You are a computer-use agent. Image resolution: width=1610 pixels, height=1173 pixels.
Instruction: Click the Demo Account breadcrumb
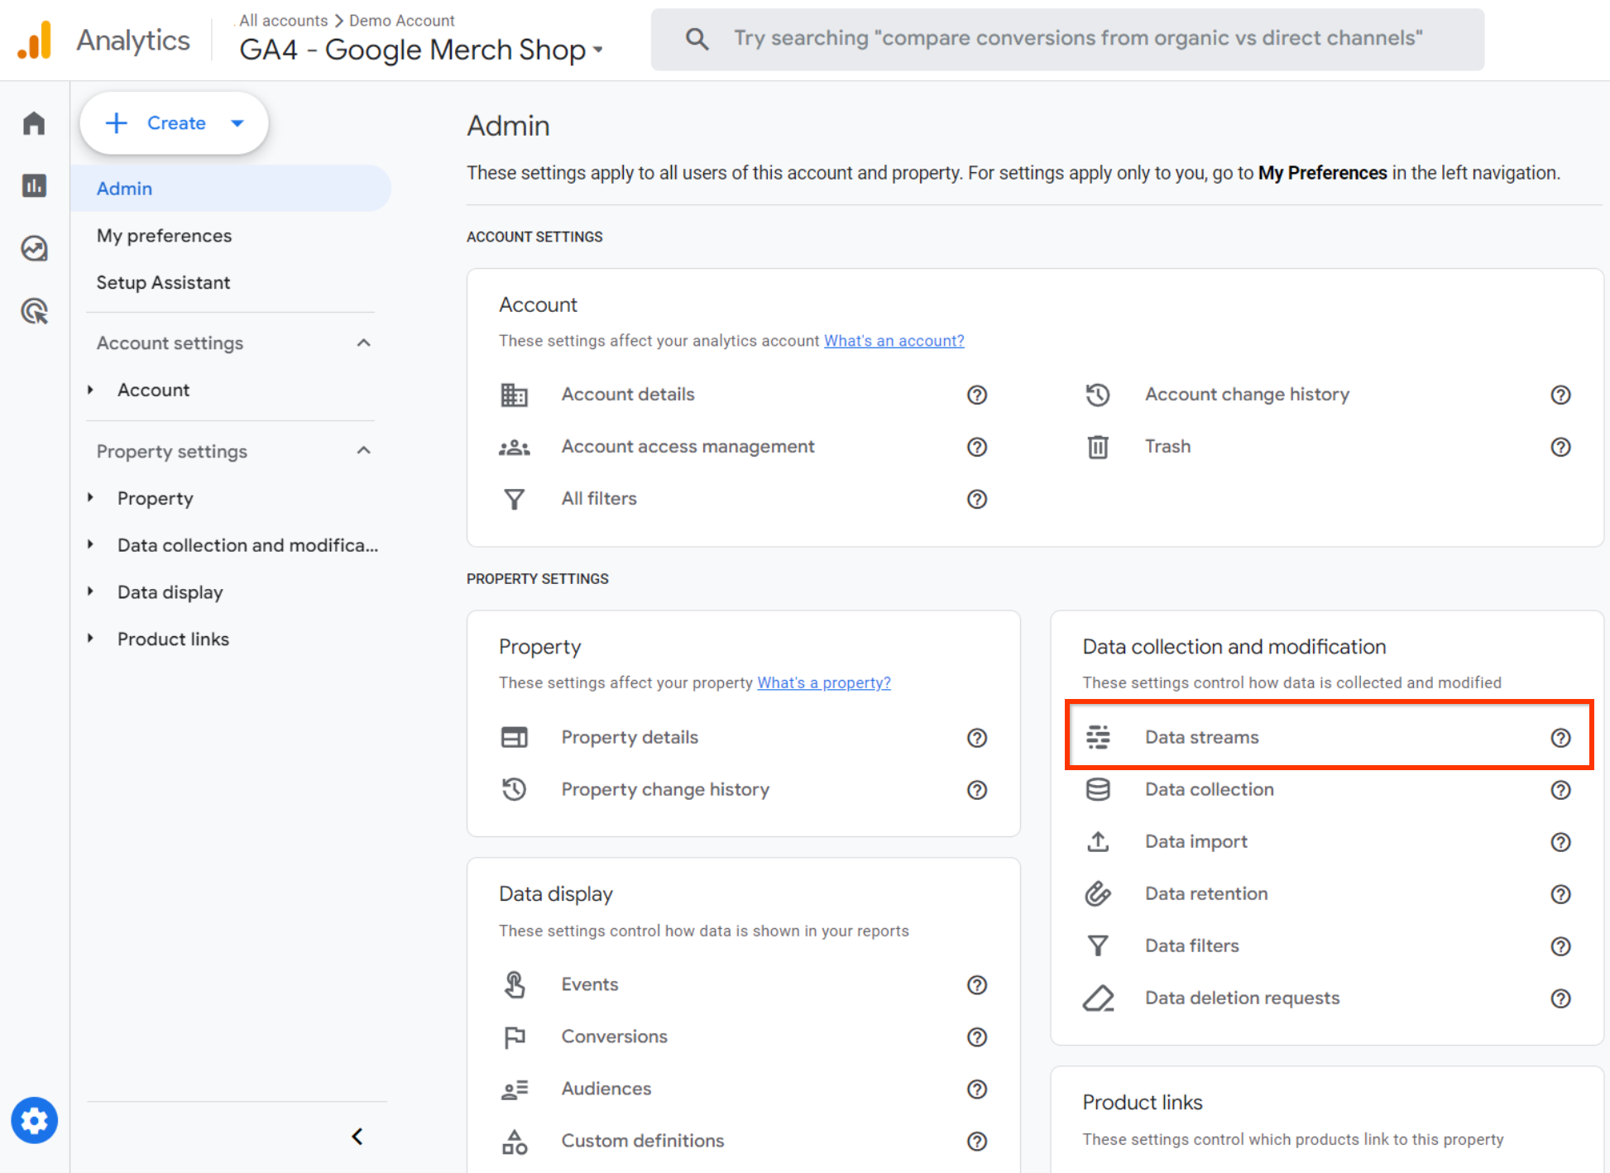pos(402,20)
